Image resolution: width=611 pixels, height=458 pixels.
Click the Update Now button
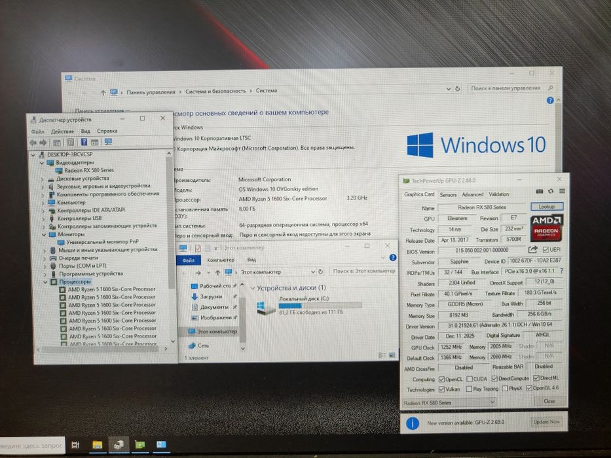coord(546,422)
